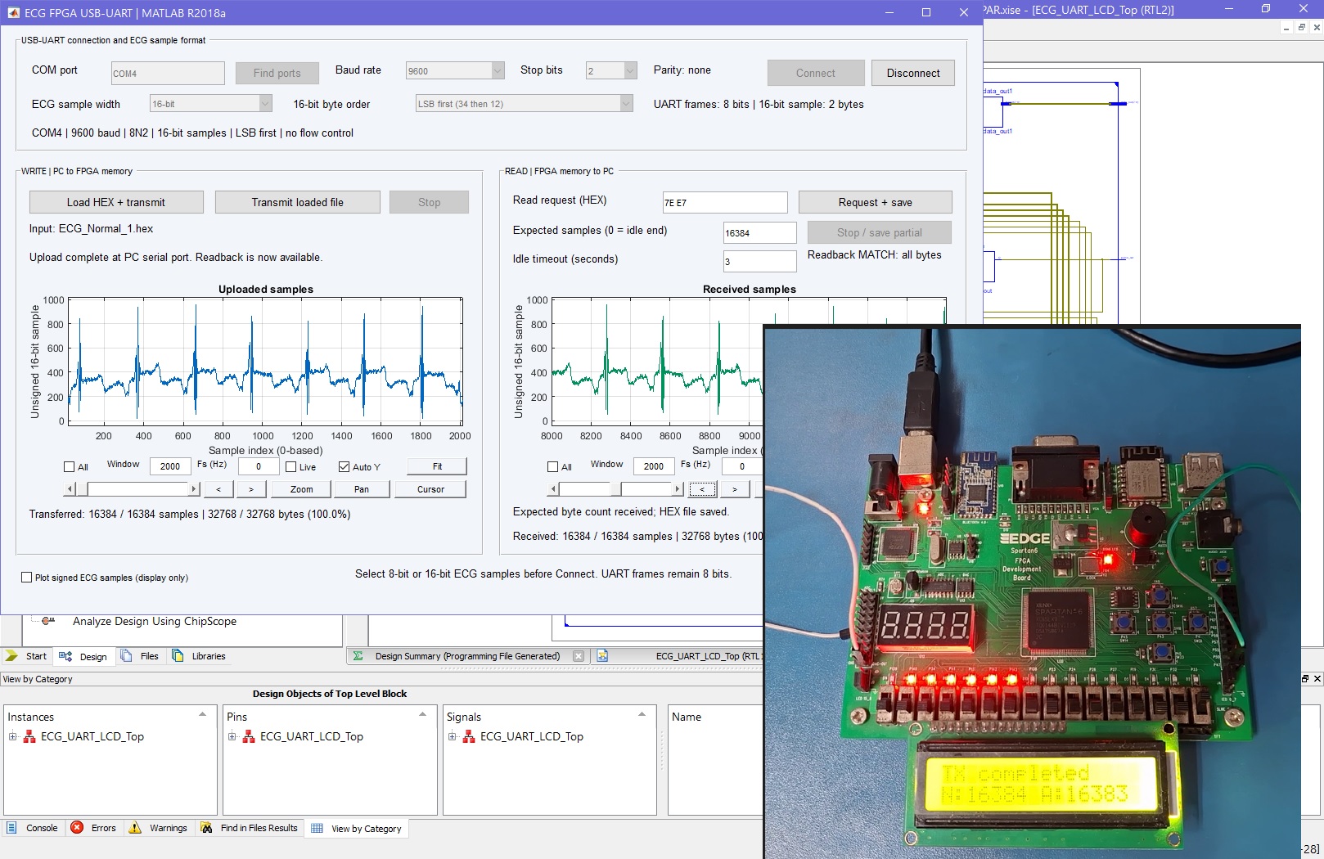
Task: Click the Start tab arrow icon
Action: [x=11, y=656]
